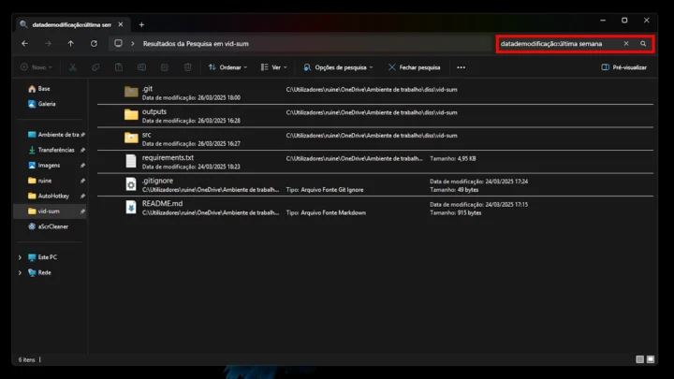674x379 pixels.
Task: Clear the search box text
Action: pyautogui.click(x=626, y=43)
